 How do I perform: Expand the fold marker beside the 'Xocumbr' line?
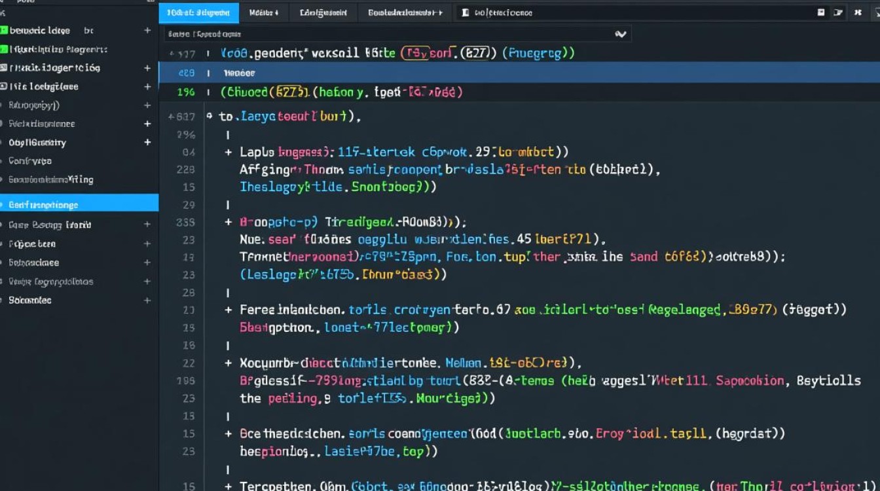229,363
